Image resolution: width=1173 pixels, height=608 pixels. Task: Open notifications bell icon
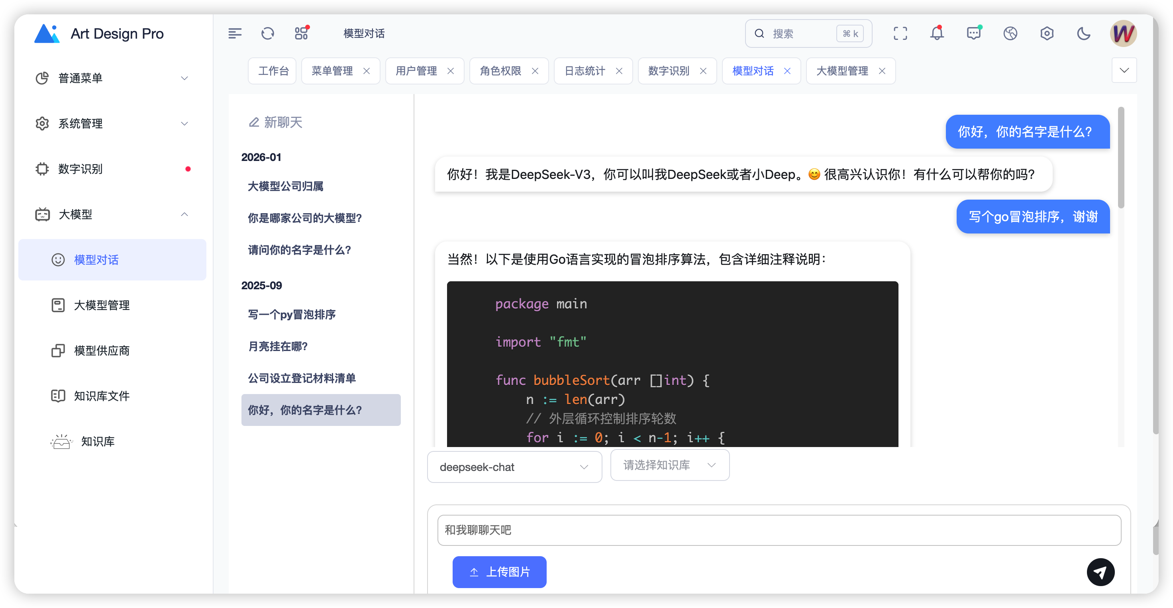(x=937, y=33)
